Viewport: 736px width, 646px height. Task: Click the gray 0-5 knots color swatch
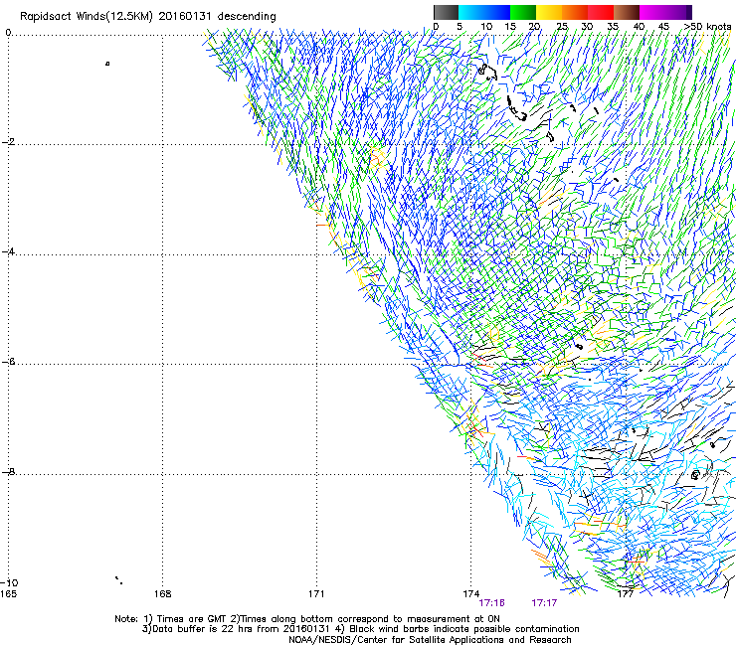[446, 12]
